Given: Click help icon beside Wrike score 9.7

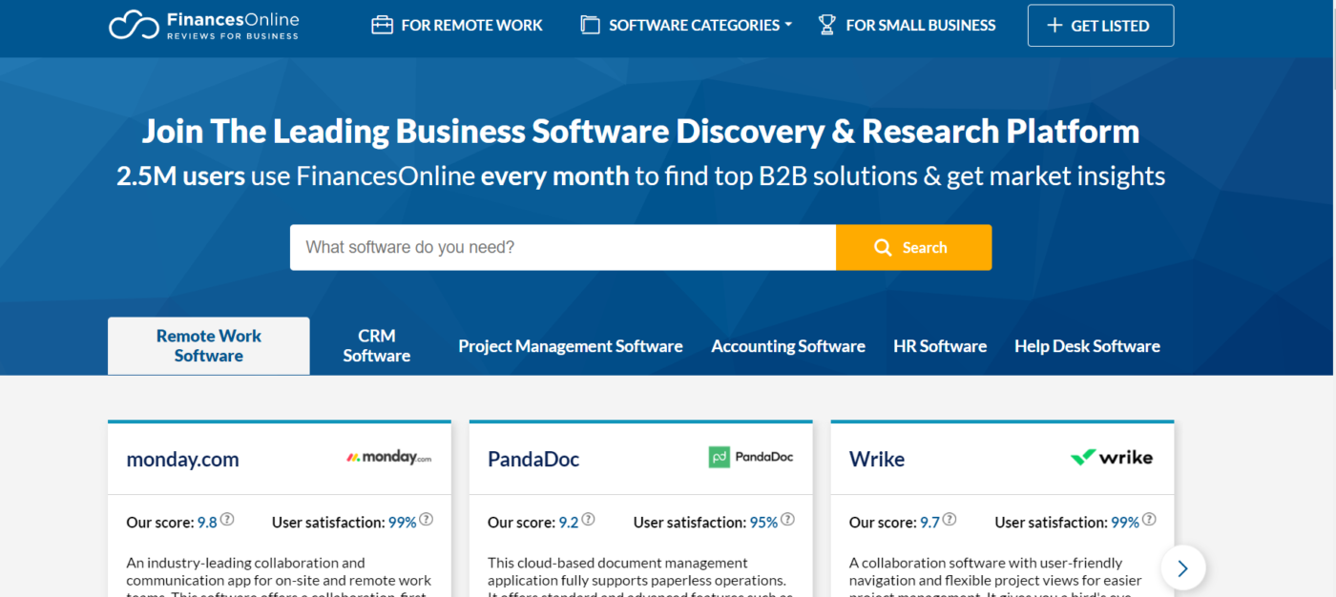Looking at the screenshot, I should pos(950,520).
